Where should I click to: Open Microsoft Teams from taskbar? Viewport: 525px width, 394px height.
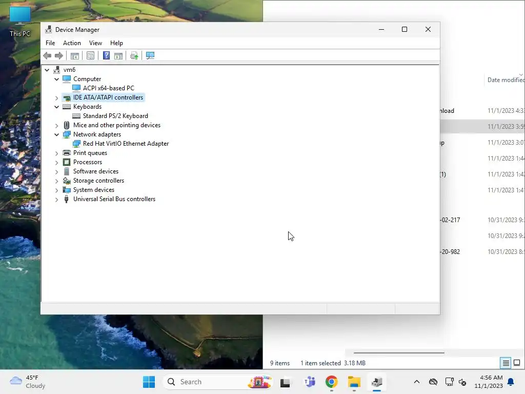(310, 382)
